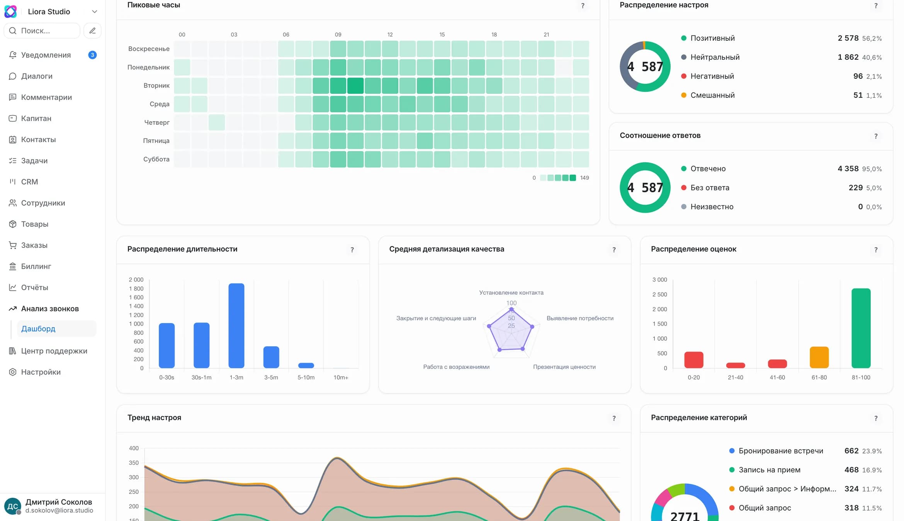
Task: Toggle the Запись на прием category legend
Action: tap(805, 470)
